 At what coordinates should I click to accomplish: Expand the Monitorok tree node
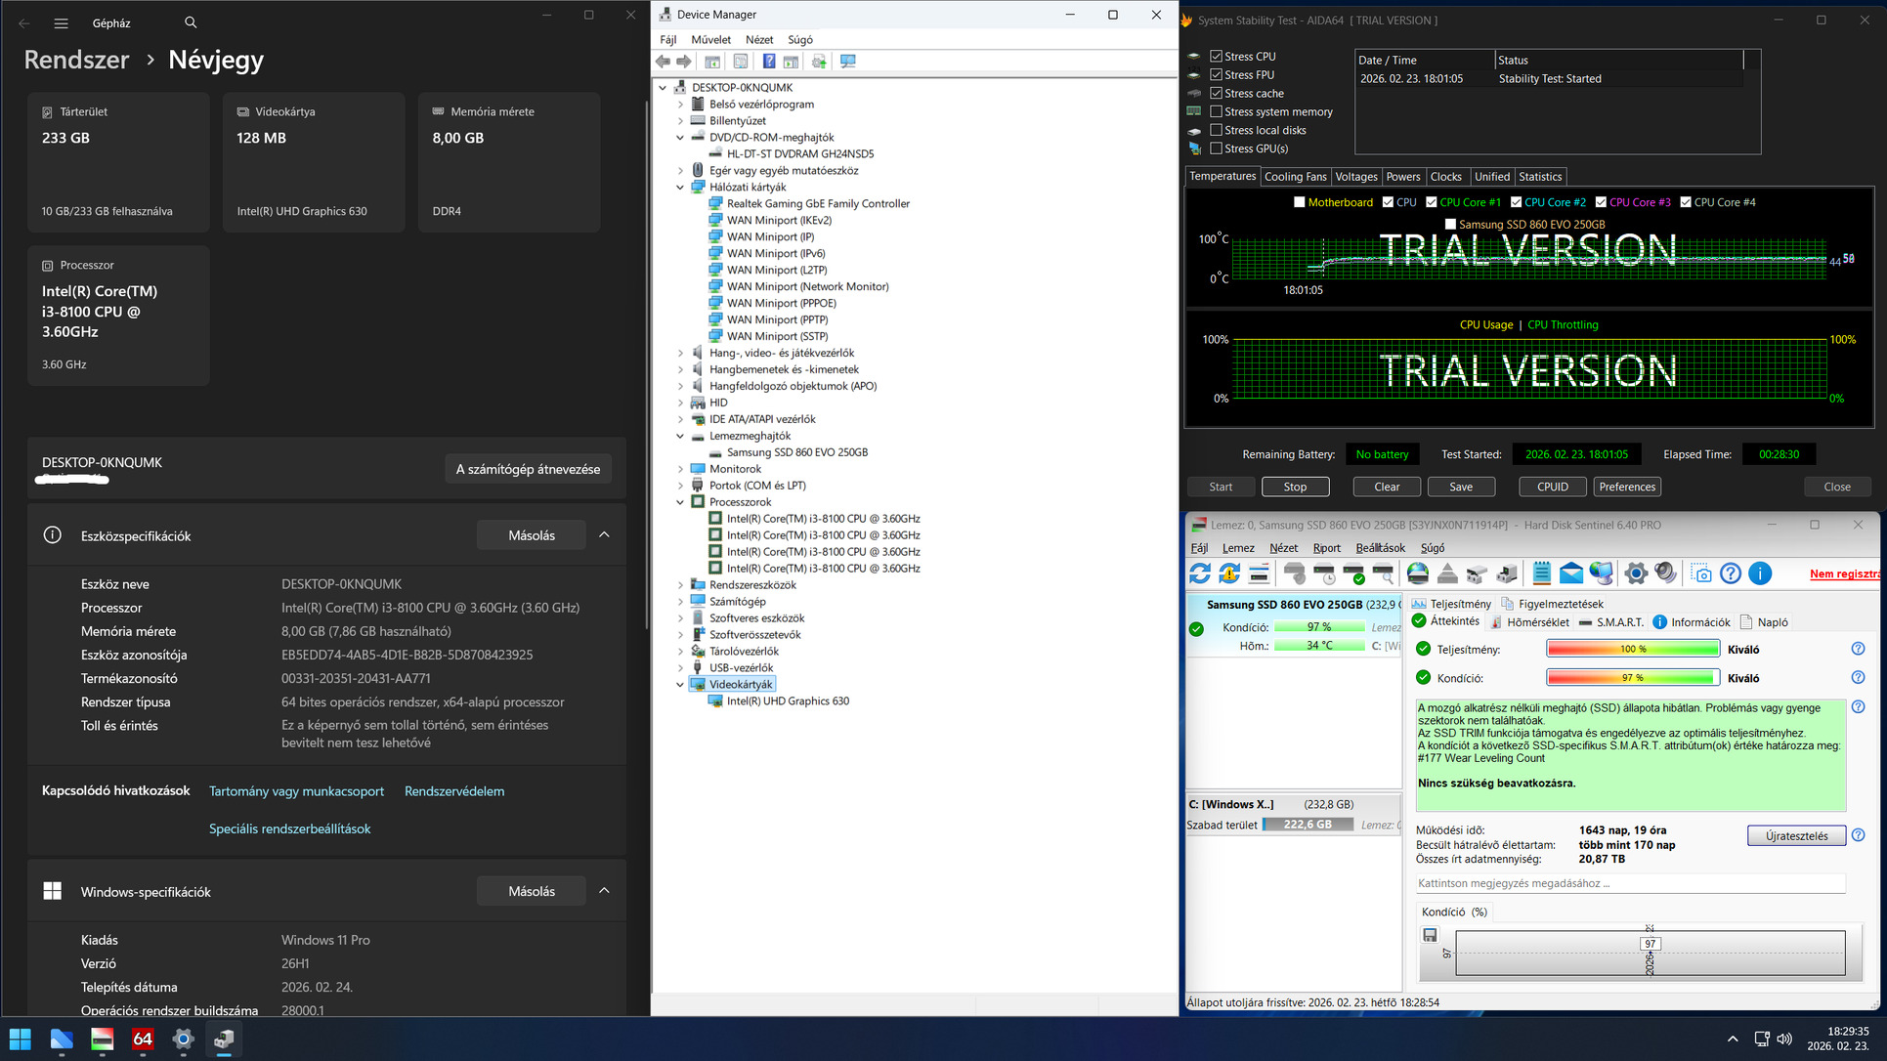[x=681, y=469]
